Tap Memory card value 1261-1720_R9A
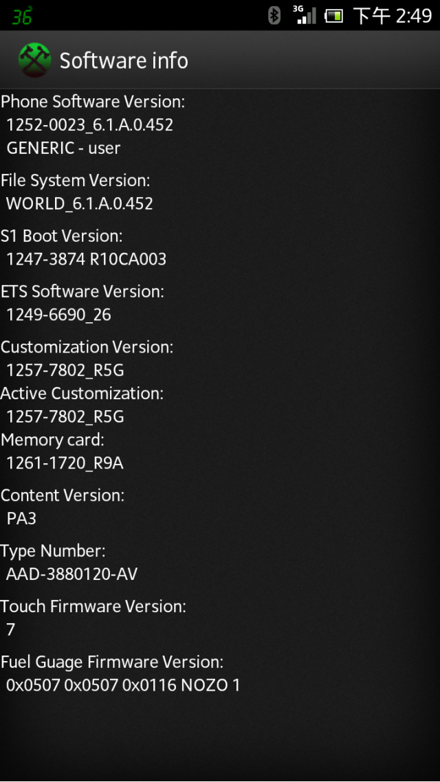The height and width of the screenshot is (782, 440). (65, 463)
